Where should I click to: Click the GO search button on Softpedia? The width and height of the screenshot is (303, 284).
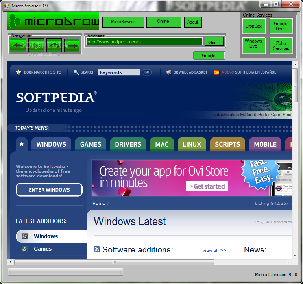(x=147, y=72)
